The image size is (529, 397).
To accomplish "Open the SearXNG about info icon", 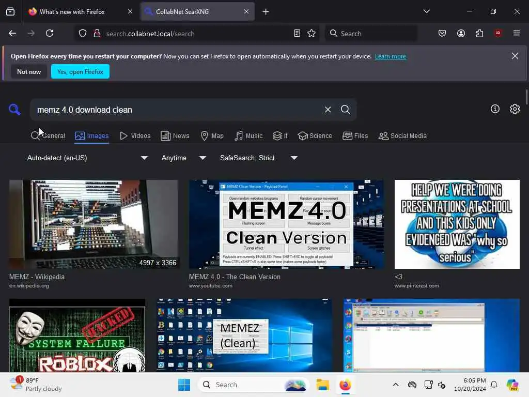I will pyautogui.click(x=495, y=109).
